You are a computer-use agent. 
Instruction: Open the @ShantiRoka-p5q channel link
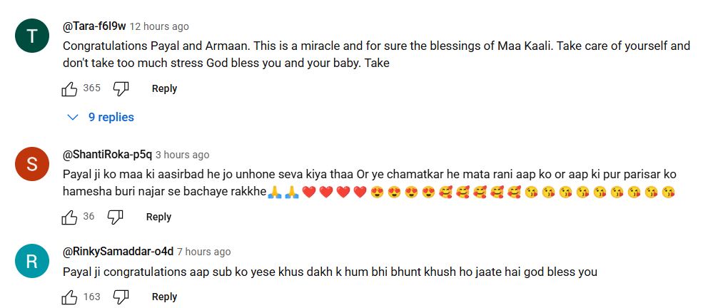[108, 155]
